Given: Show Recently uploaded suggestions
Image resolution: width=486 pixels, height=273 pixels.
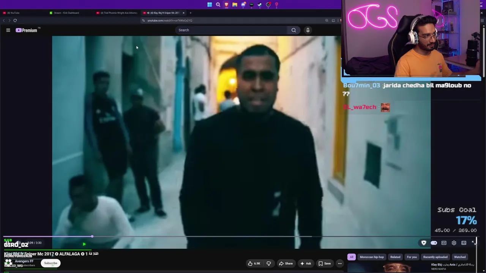Looking at the screenshot, I should tap(435, 257).
